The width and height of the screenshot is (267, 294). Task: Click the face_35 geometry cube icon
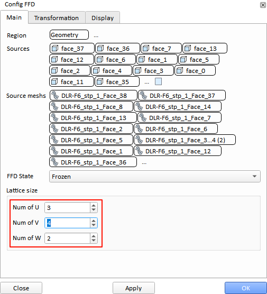click(100, 82)
